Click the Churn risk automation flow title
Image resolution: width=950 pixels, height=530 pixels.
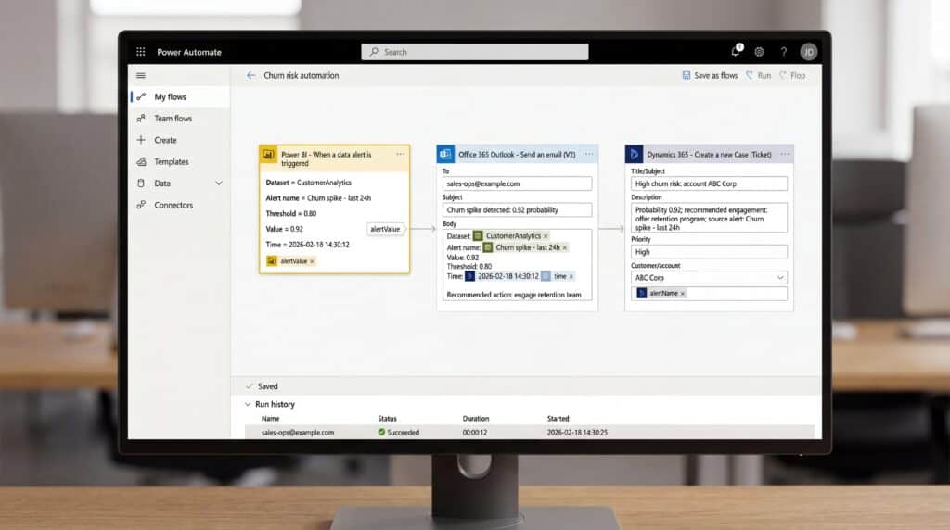pos(302,76)
